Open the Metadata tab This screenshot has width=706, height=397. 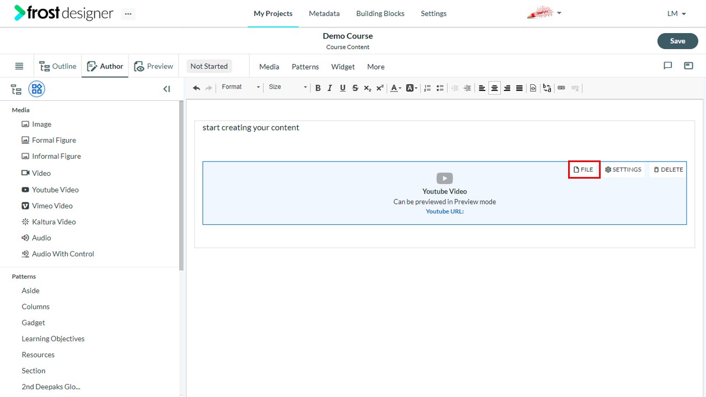tap(324, 13)
